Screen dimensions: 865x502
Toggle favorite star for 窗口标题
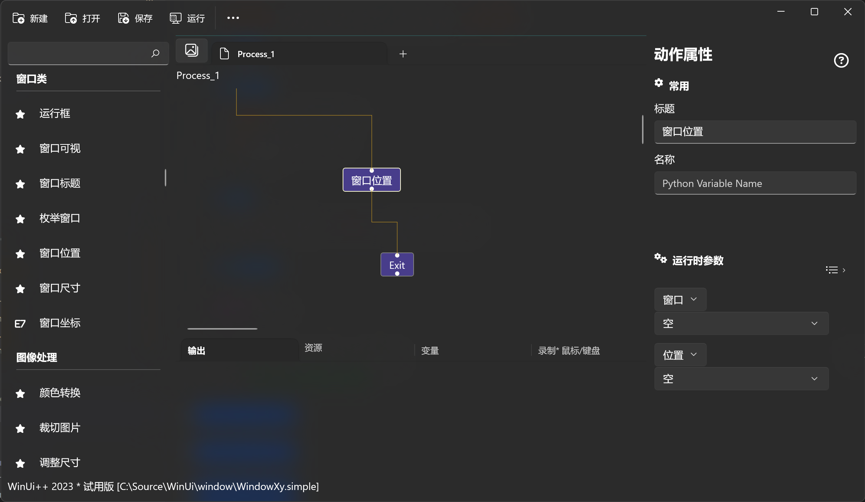click(x=20, y=184)
